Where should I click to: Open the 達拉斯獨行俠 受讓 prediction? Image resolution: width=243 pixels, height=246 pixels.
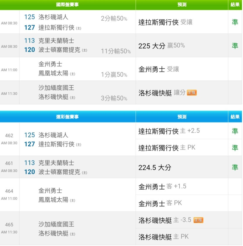pyautogui.click(x=166, y=22)
